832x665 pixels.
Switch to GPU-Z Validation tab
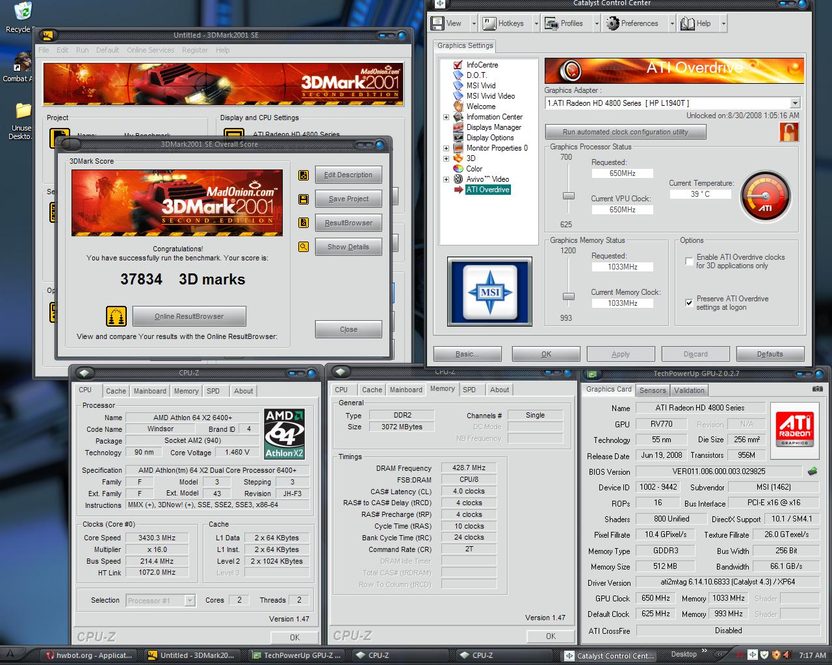(689, 390)
